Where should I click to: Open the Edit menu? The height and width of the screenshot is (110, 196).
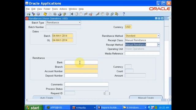33,9
